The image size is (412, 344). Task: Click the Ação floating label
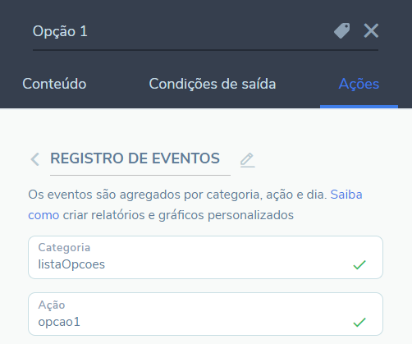(x=52, y=305)
